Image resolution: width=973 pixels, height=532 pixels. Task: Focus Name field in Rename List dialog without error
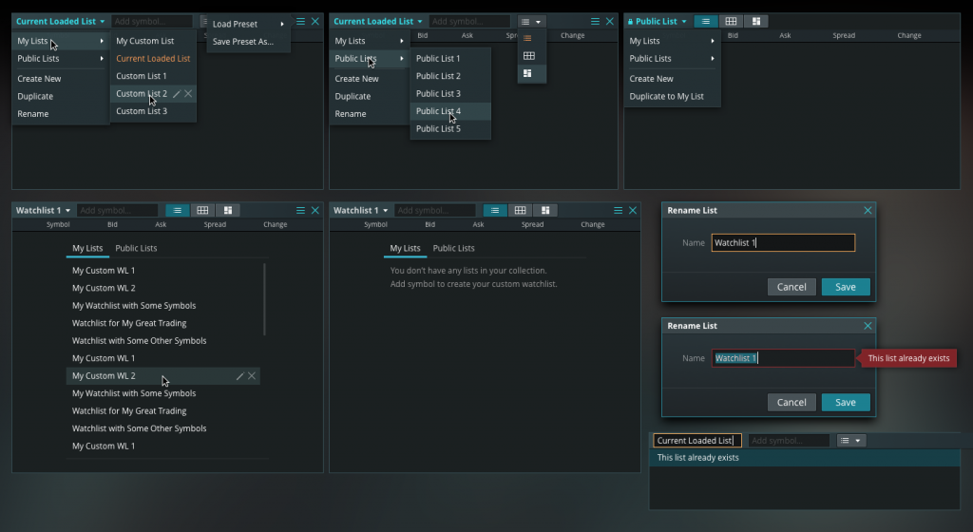783,243
